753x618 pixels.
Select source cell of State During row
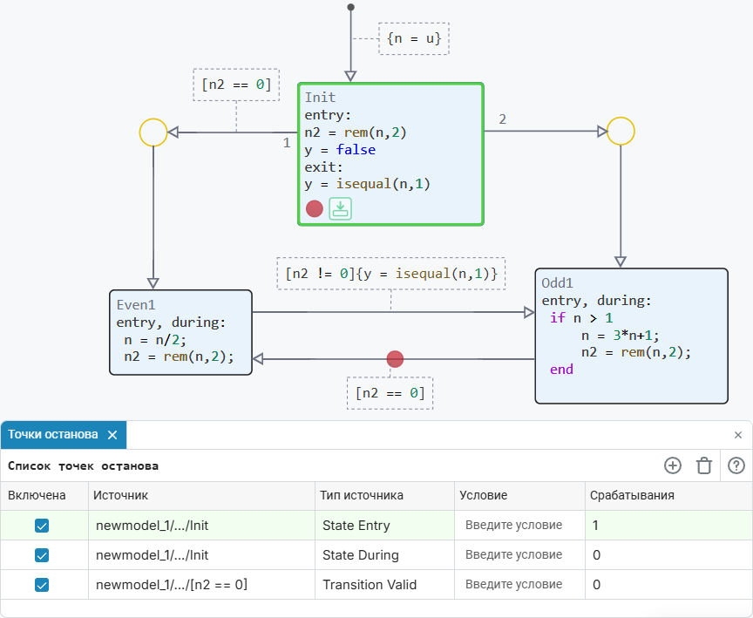tap(201, 555)
